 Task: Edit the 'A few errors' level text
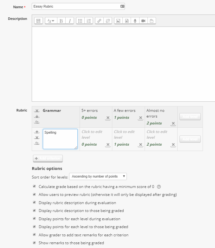pos(125,111)
